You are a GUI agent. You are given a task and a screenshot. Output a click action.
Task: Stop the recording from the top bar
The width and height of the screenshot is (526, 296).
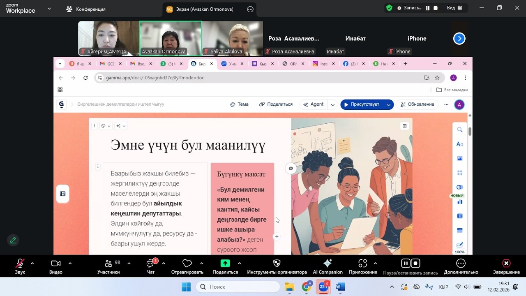436,8
